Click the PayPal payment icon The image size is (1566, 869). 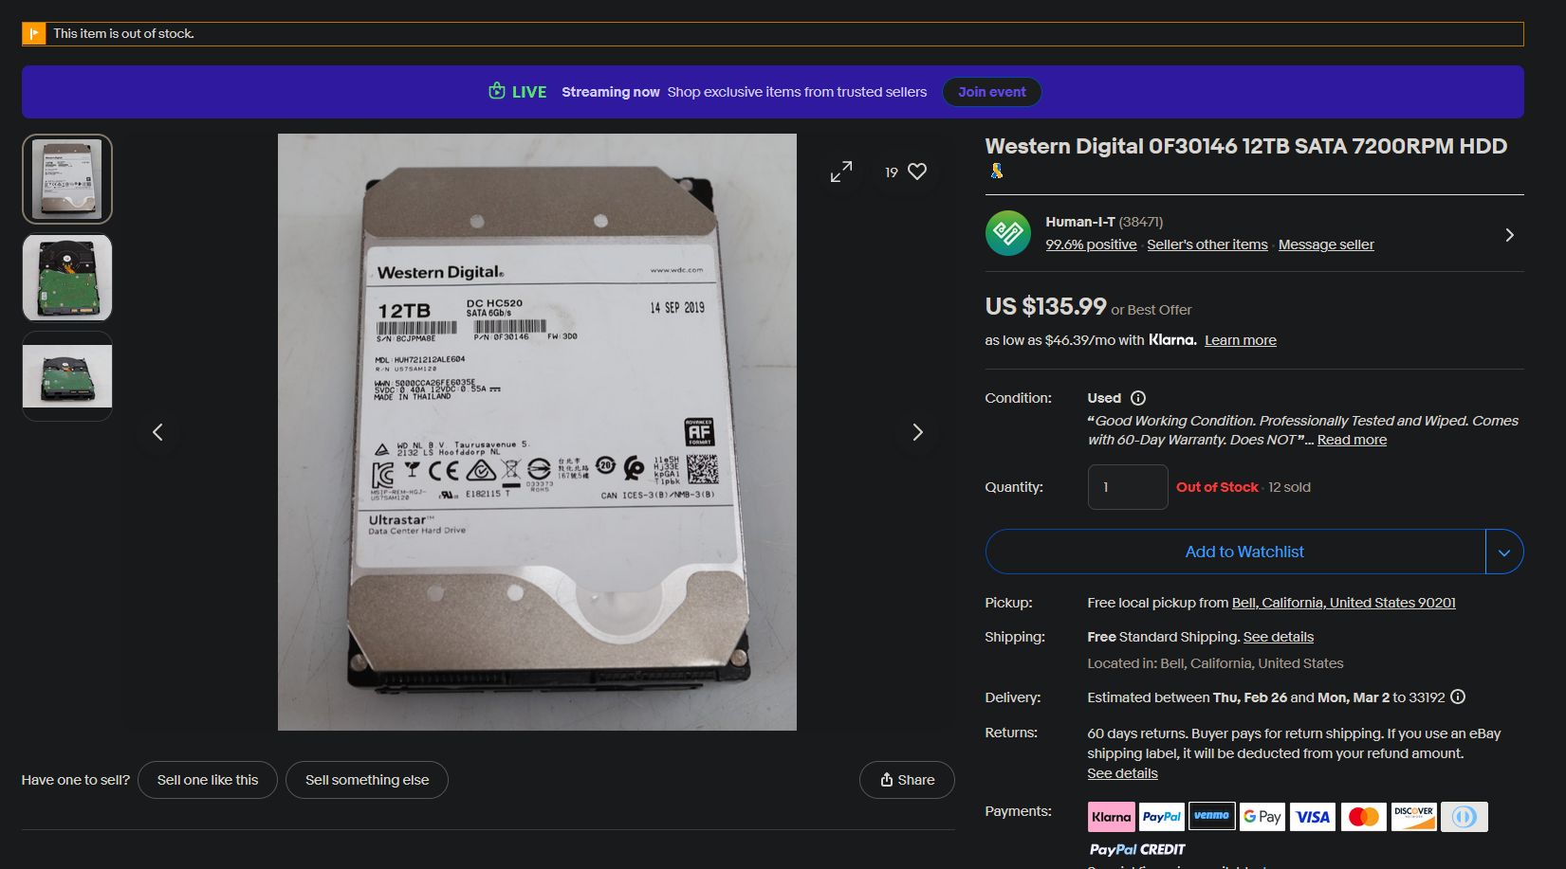(1162, 816)
